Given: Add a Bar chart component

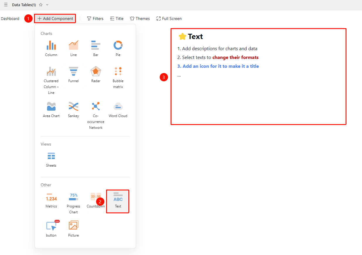Looking at the screenshot, I should (x=96, y=48).
